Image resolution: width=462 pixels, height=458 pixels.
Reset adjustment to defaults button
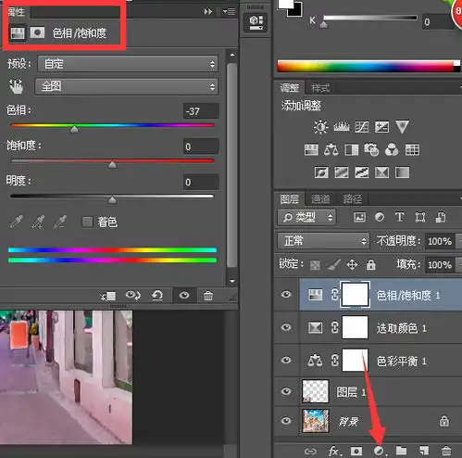157,296
